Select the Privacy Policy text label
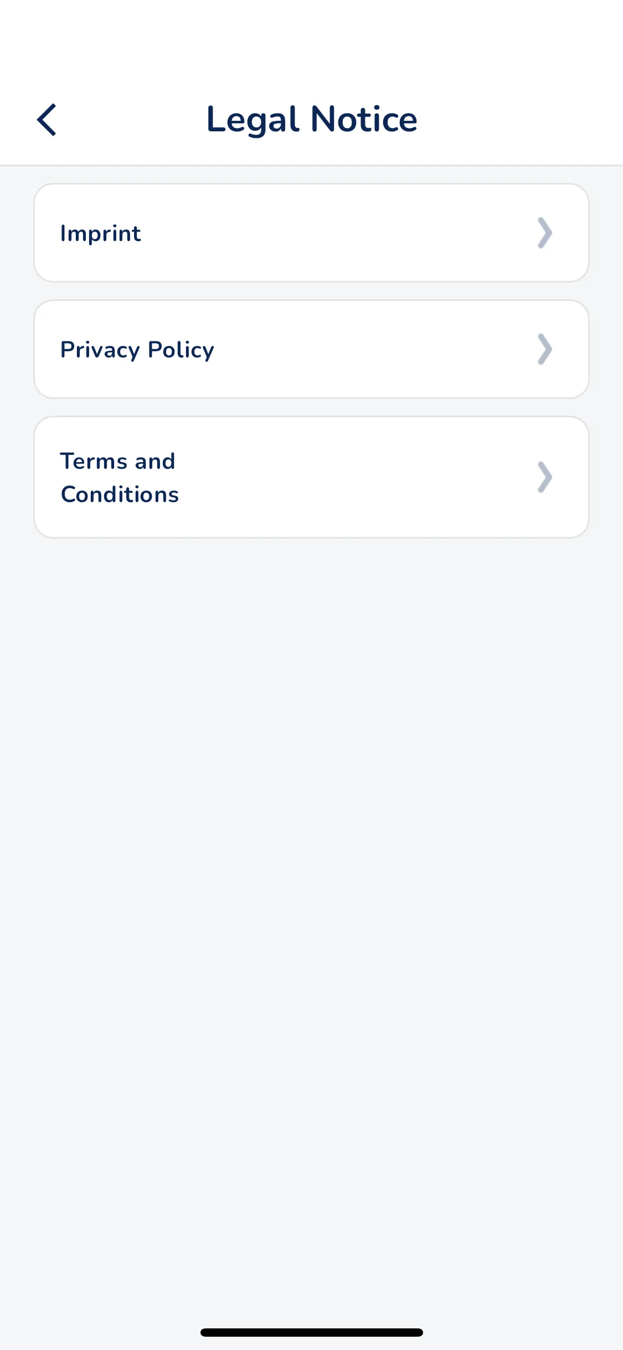 click(137, 350)
